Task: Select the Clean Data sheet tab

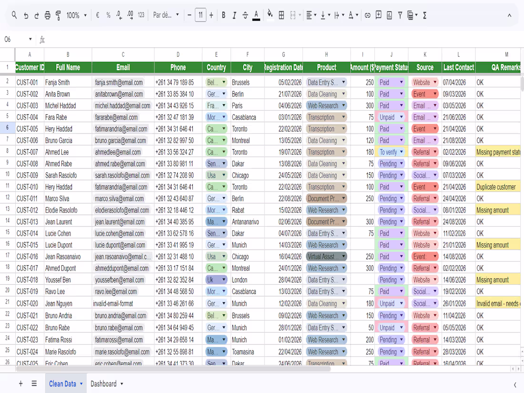Action: click(x=62, y=383)
